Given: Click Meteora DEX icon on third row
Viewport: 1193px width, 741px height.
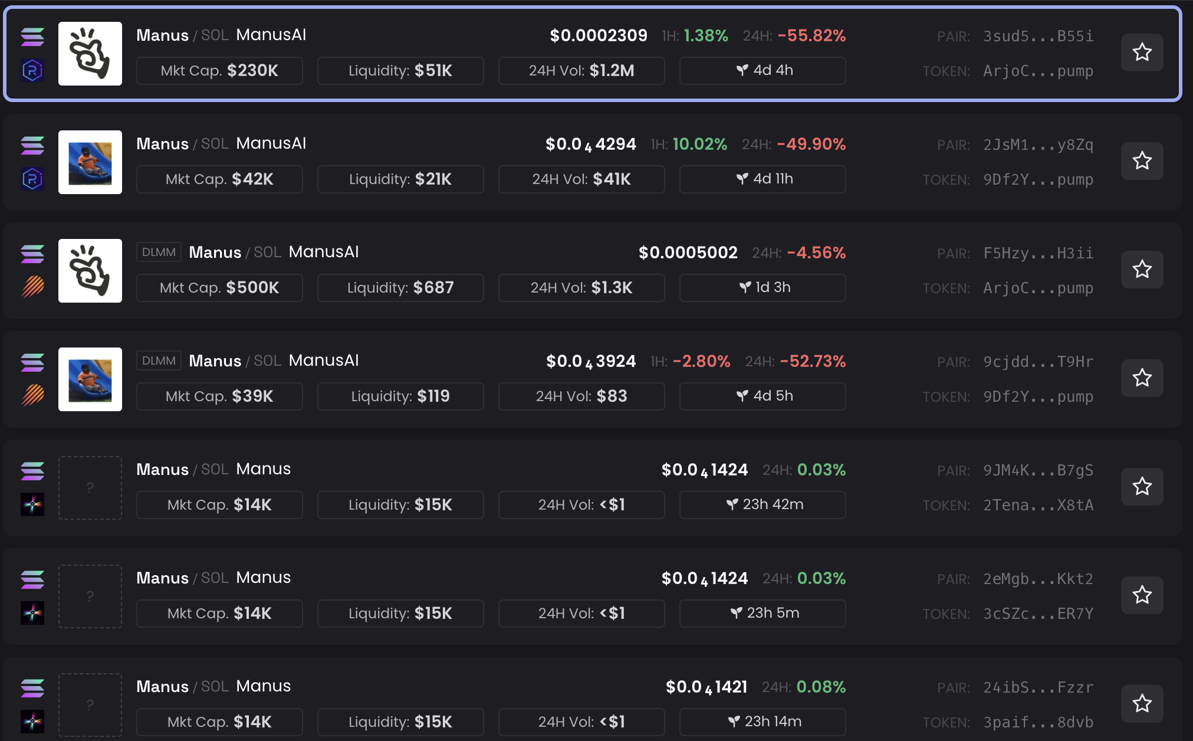Looking at the screenshot, I should 32,287.
